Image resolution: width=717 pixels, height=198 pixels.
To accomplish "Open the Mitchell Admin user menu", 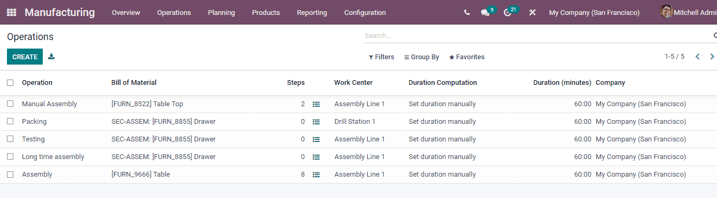I will 688,12.
